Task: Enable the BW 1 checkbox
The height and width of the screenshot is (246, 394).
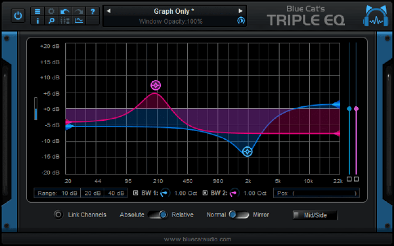Action: (x=136, y=193)
